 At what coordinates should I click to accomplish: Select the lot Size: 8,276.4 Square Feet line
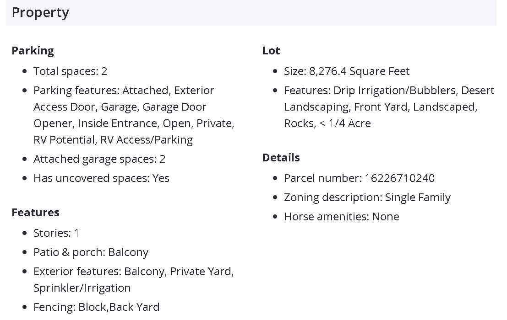click(346, 71)
